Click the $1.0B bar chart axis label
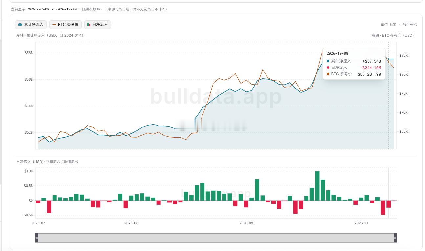This screenshot has height=251, width=425. pos(28,171)
